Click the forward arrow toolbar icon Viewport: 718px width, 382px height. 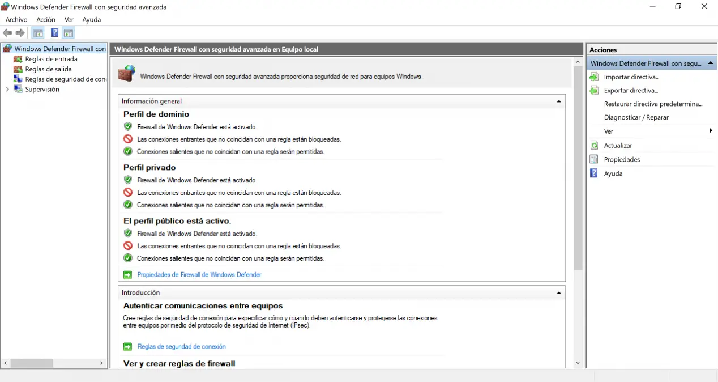tap(20, 33)
